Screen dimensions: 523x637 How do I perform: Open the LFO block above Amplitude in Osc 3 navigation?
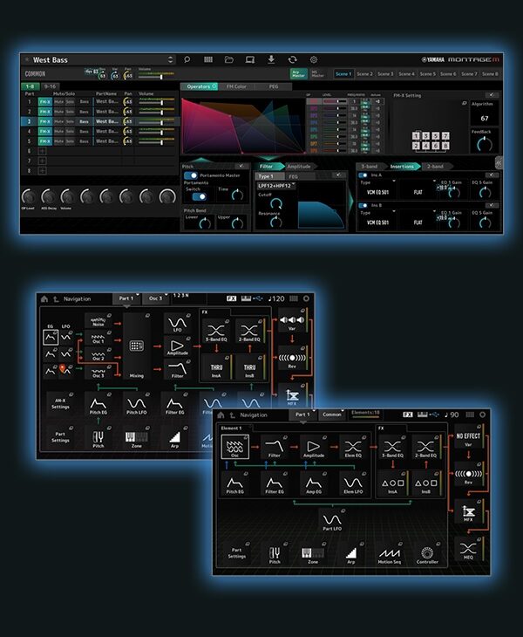[177, 324]
